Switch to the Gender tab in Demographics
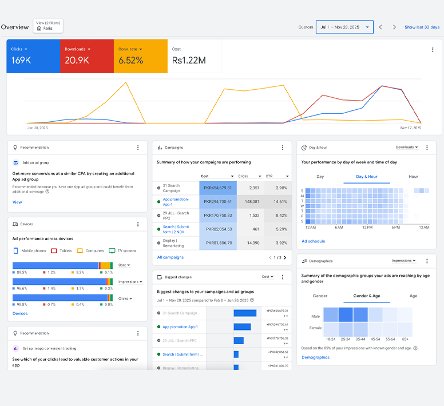The width and height of the screenshot is (444, 406). (x=320, y=296)
